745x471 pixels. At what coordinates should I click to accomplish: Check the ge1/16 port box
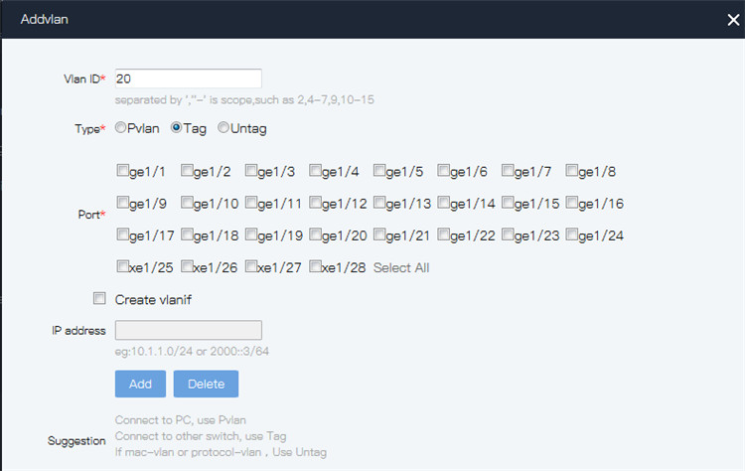[x=571, y=203]
